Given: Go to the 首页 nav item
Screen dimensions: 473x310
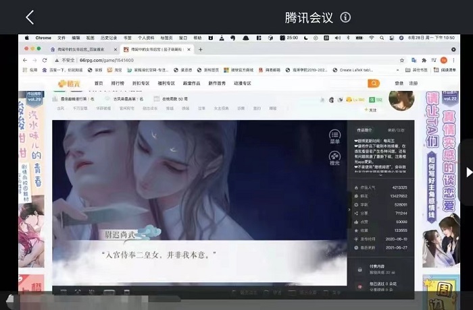Looking at the screenshot, I should pos(99,84).
